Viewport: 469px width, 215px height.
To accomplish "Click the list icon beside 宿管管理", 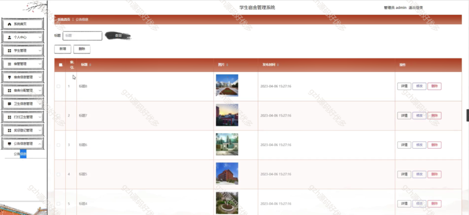I will 10,64.
